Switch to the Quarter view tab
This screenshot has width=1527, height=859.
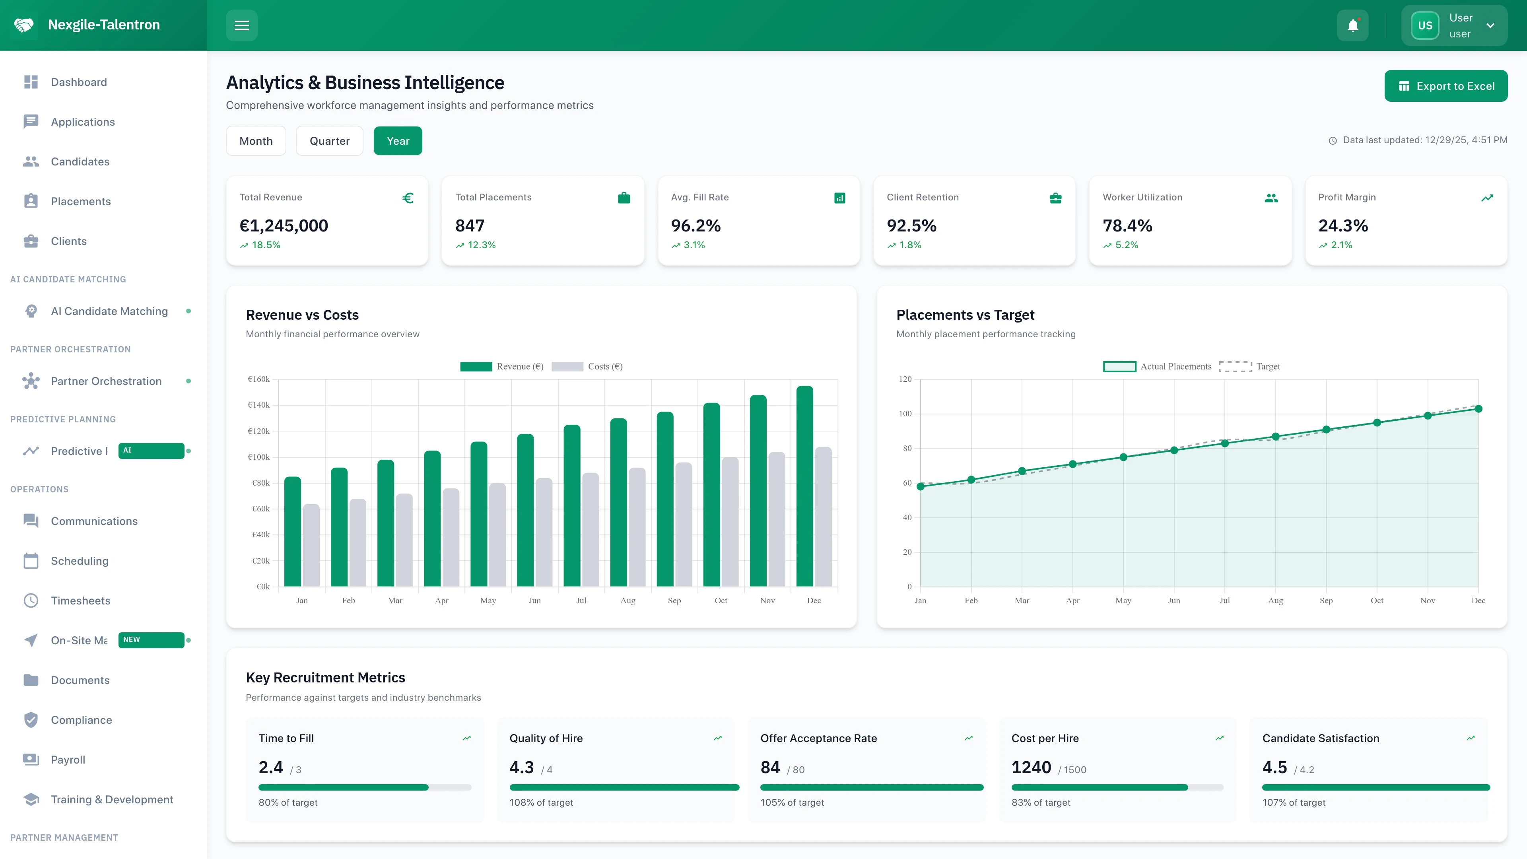(x=330, y=140)
